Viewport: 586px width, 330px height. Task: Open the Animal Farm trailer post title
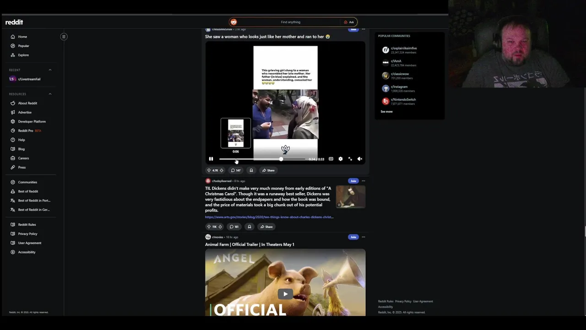(250, 244)
